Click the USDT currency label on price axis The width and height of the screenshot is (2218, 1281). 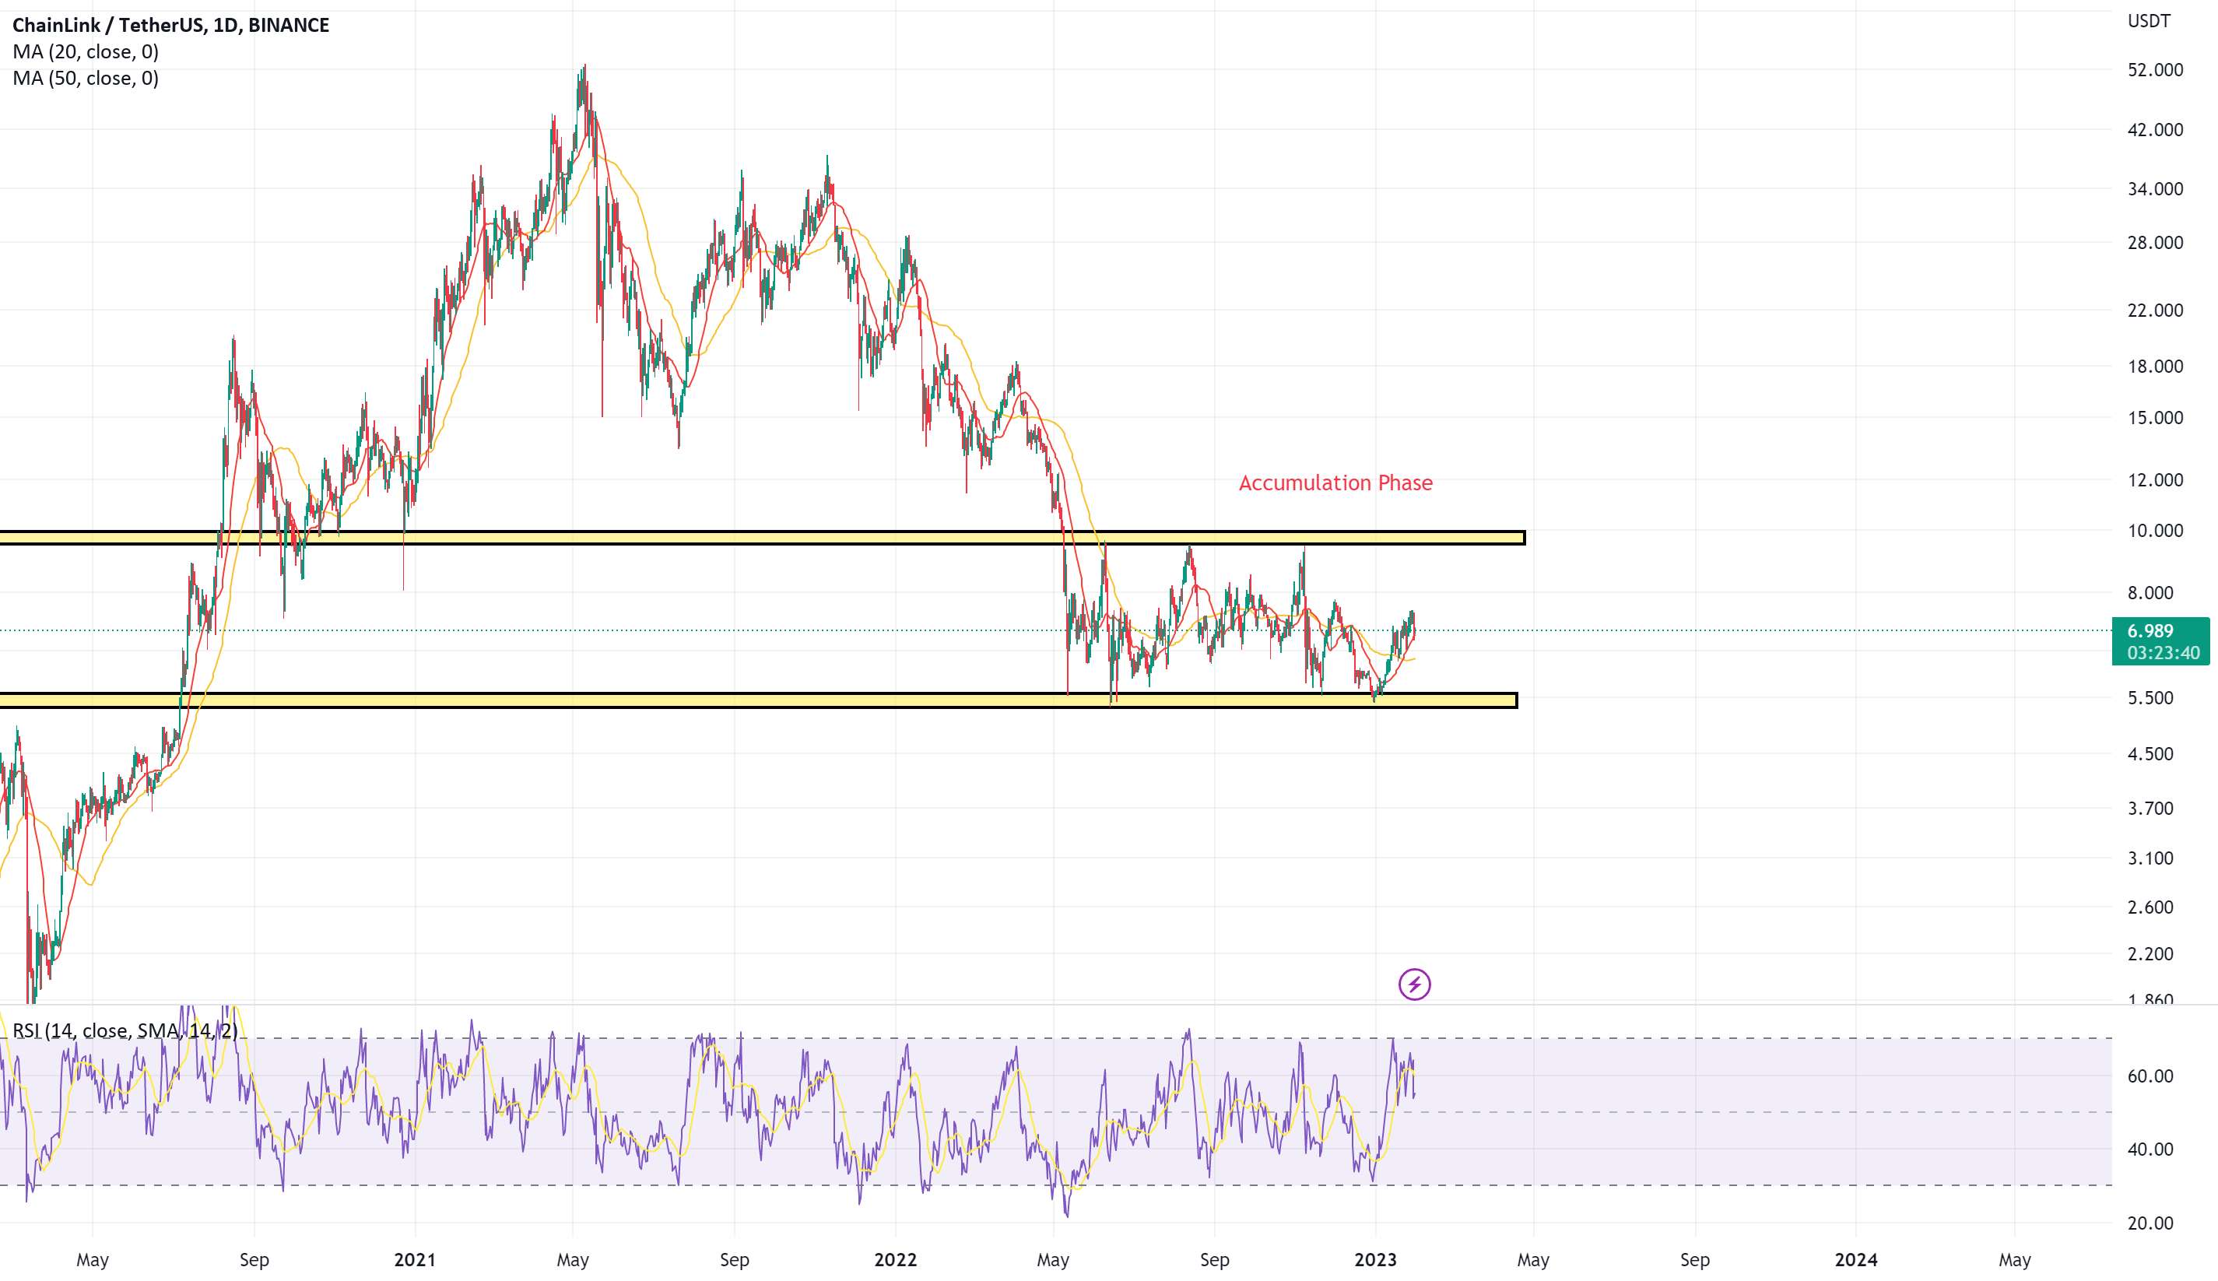click(2149, 21)
